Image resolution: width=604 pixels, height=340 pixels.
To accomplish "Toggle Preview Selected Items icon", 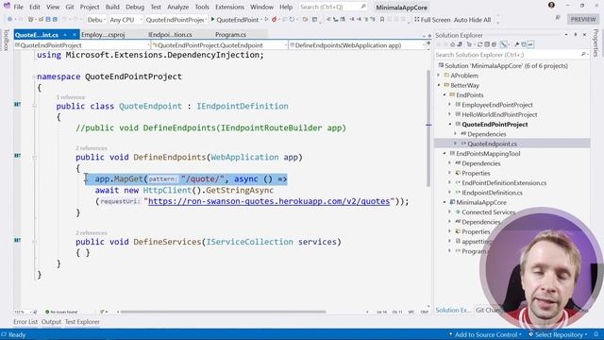I will click(530, 44).
